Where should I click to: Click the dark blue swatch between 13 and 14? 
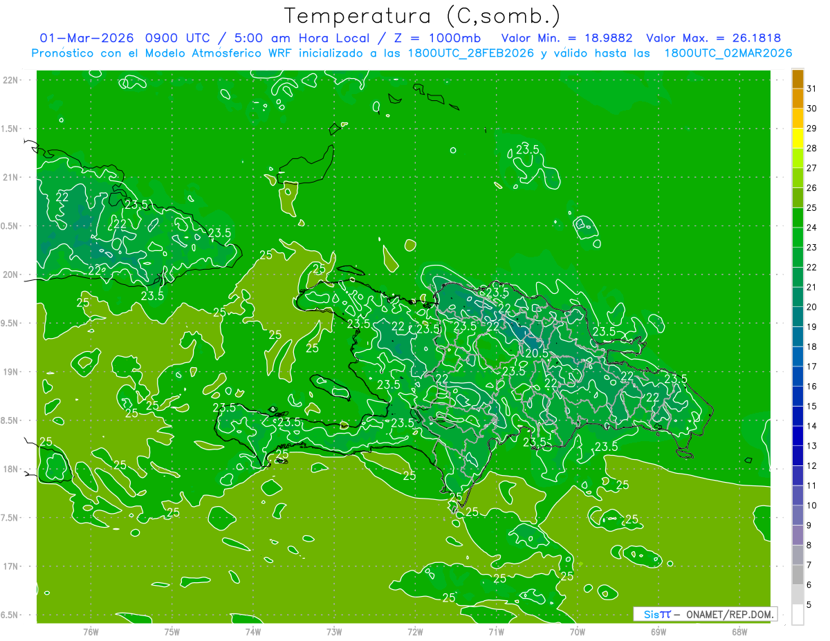[x=797, y=436]
